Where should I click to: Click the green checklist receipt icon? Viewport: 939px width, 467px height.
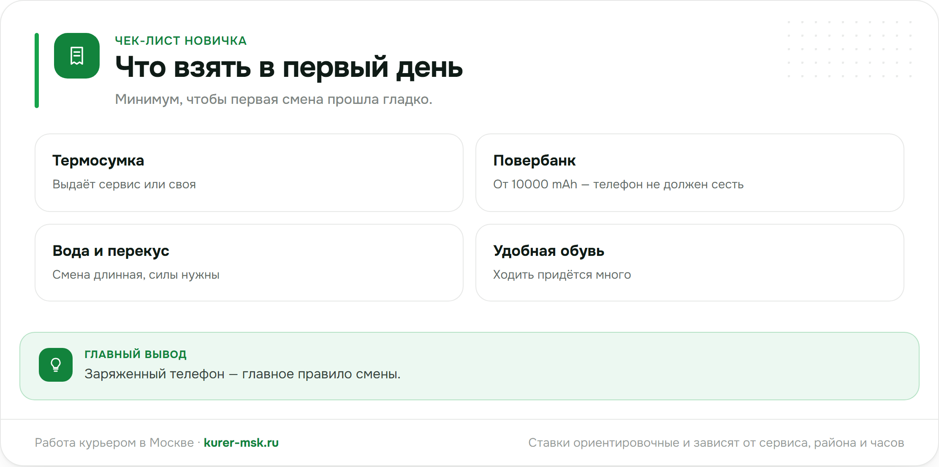(77, 56)
